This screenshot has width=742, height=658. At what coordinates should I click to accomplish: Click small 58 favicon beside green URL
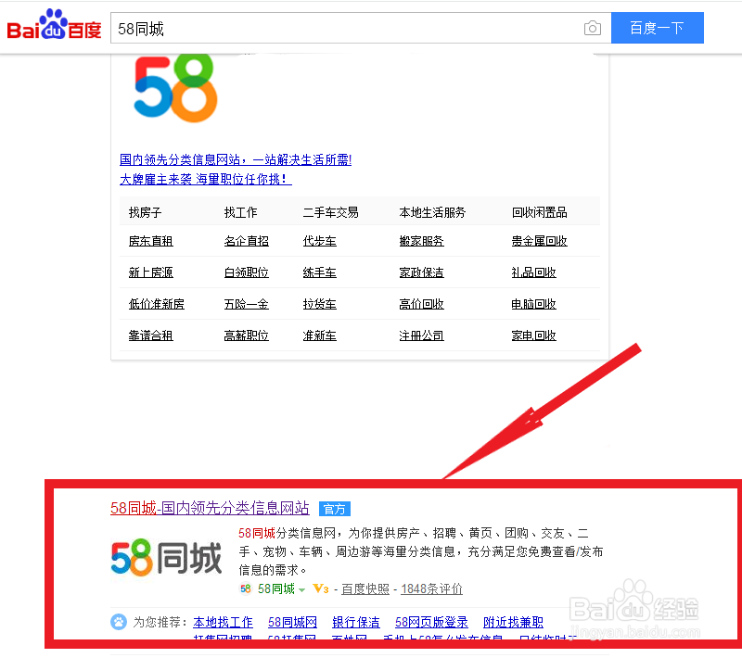click(246, 589)
